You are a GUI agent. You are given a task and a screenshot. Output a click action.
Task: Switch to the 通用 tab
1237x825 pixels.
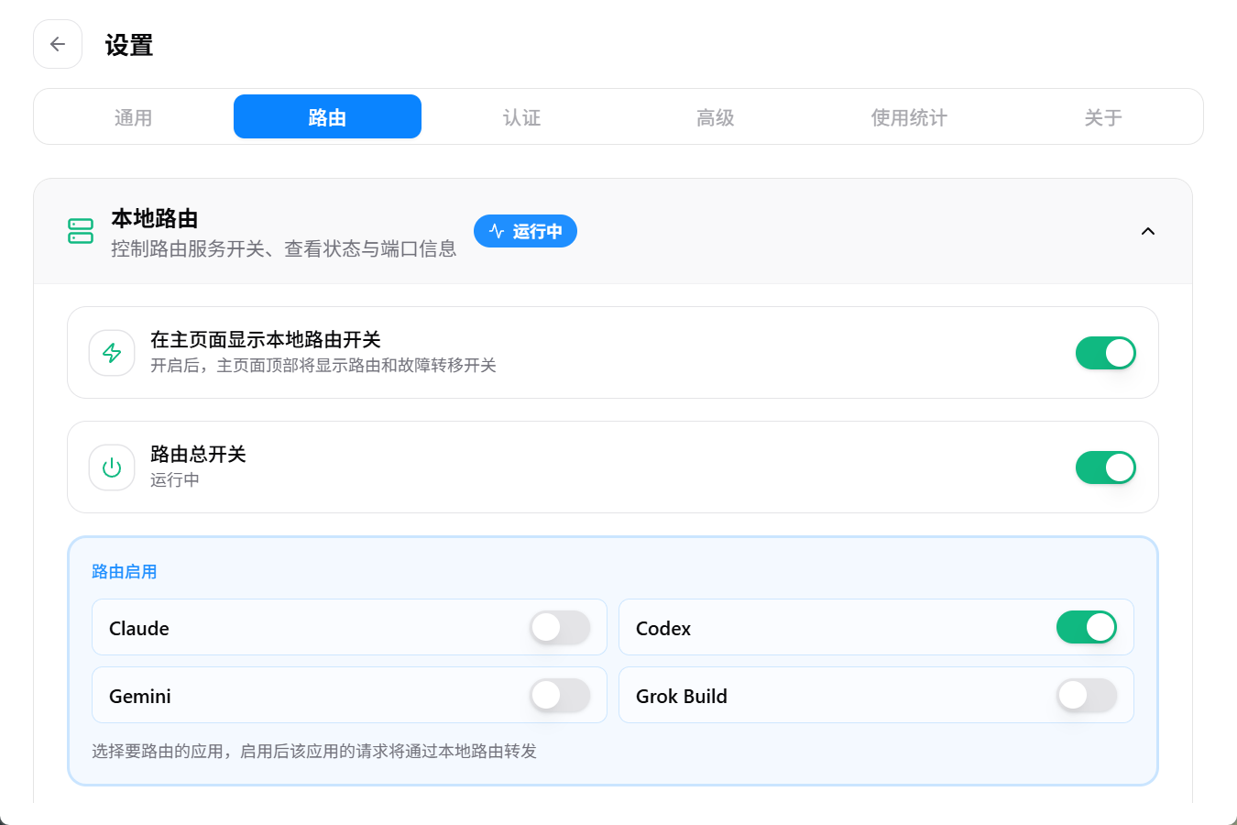134,117
